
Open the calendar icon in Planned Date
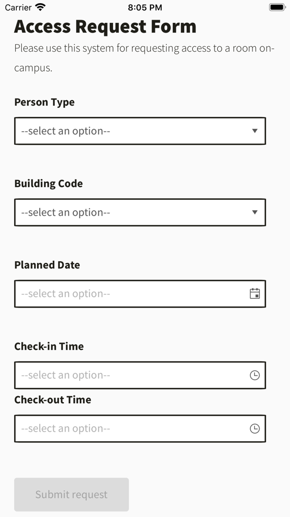click(255, 293)
